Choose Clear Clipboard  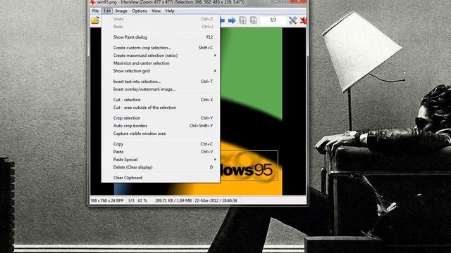(x=161, y=178)
